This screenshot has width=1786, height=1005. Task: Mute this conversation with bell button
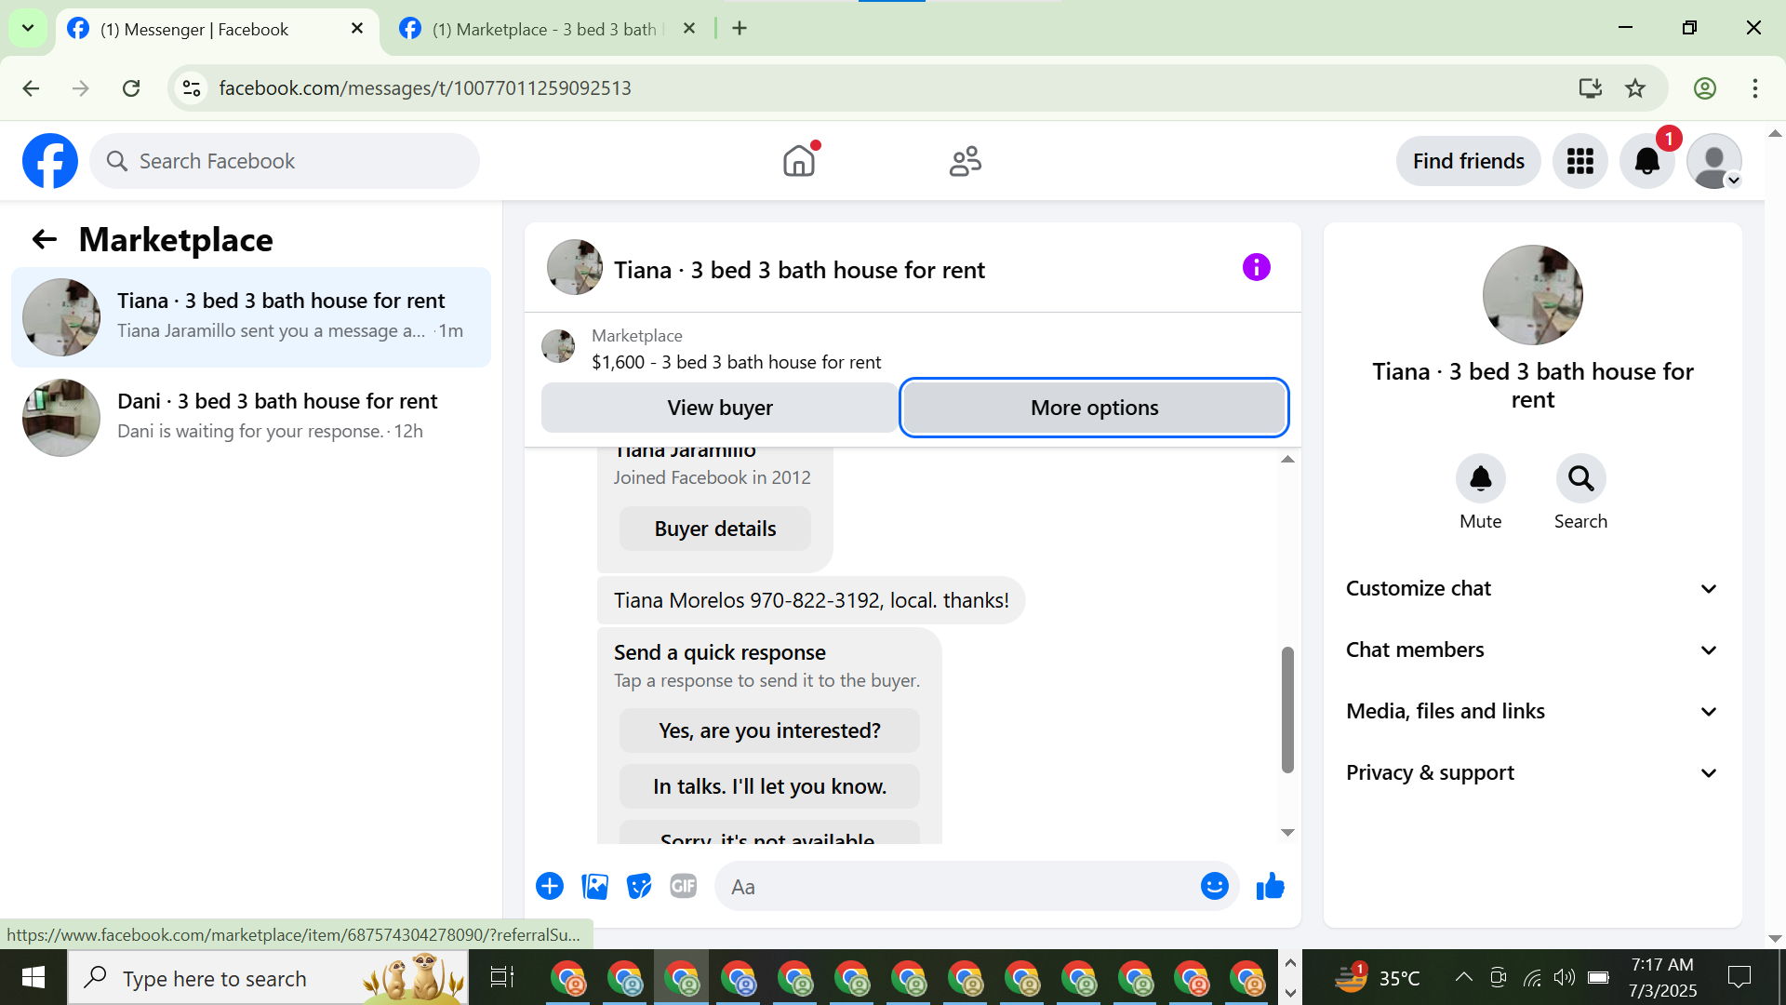pyautogui.click(x=1480, y=478)
